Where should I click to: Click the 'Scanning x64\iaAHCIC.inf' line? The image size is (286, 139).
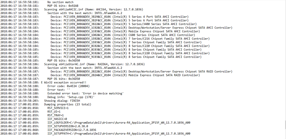[x=72, y=9]
